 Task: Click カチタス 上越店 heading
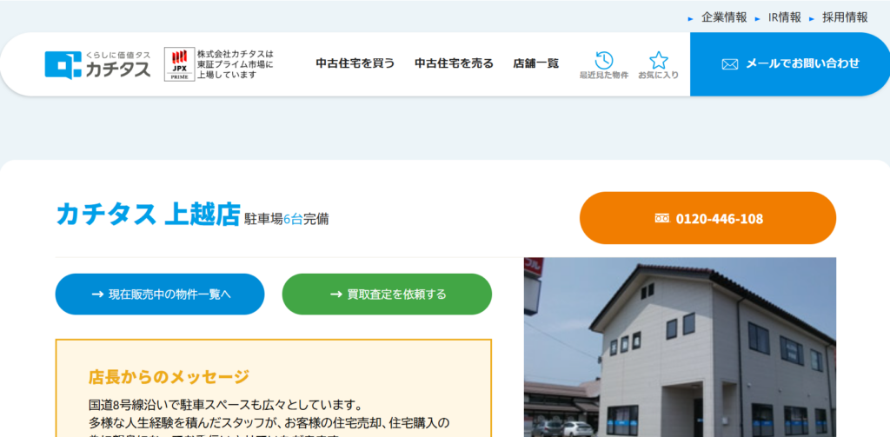coord(148,215)
